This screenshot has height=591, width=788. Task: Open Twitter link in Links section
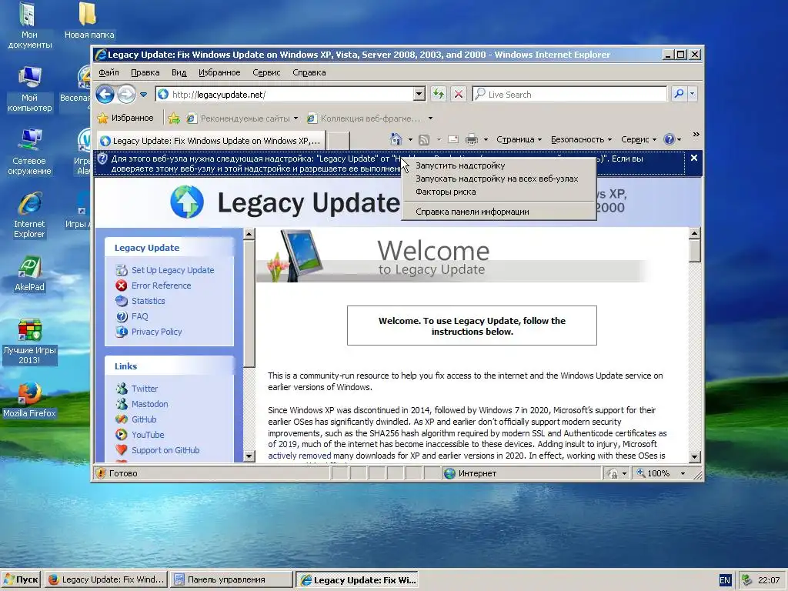point(145,389)
